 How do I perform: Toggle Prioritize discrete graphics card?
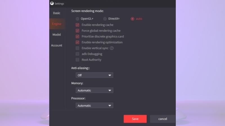(77, 37)
